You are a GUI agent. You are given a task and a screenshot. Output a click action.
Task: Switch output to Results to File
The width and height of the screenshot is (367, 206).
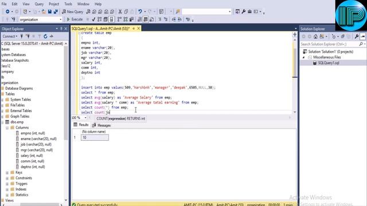tap(151, 19)
